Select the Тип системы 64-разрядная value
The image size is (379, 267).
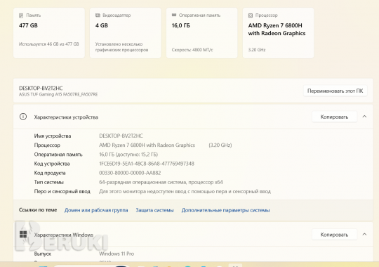161,182
